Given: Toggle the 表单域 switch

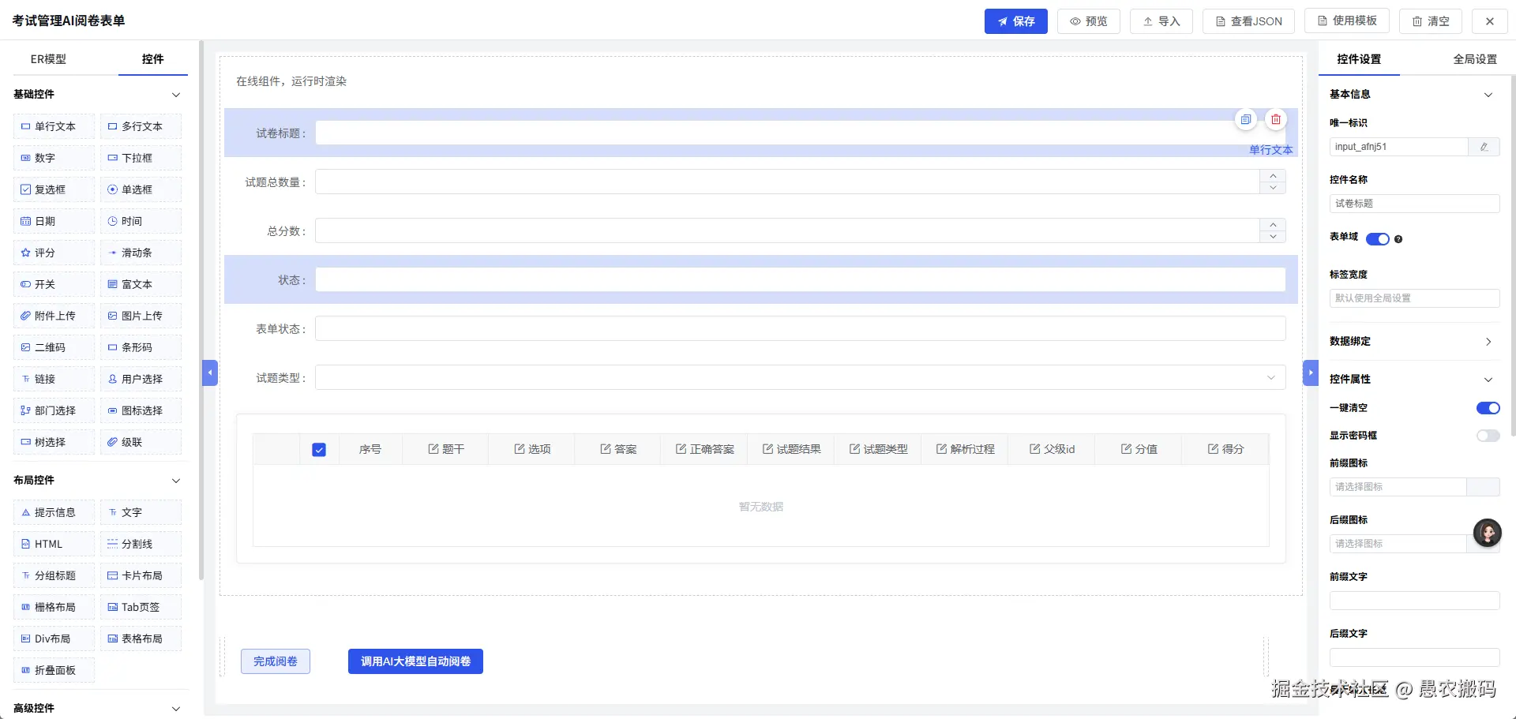Looking at the screenshot, I should 1378,239.
